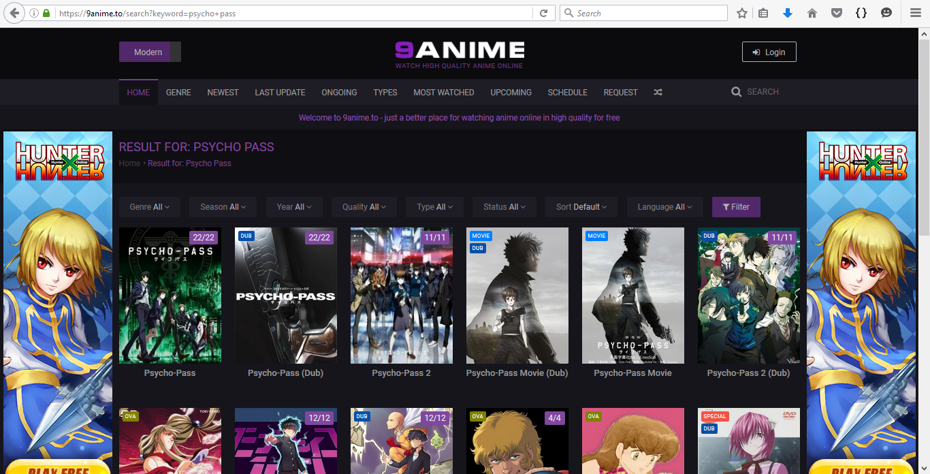Open the Psycho-Pass (Dub) title link

coord(285,373)
